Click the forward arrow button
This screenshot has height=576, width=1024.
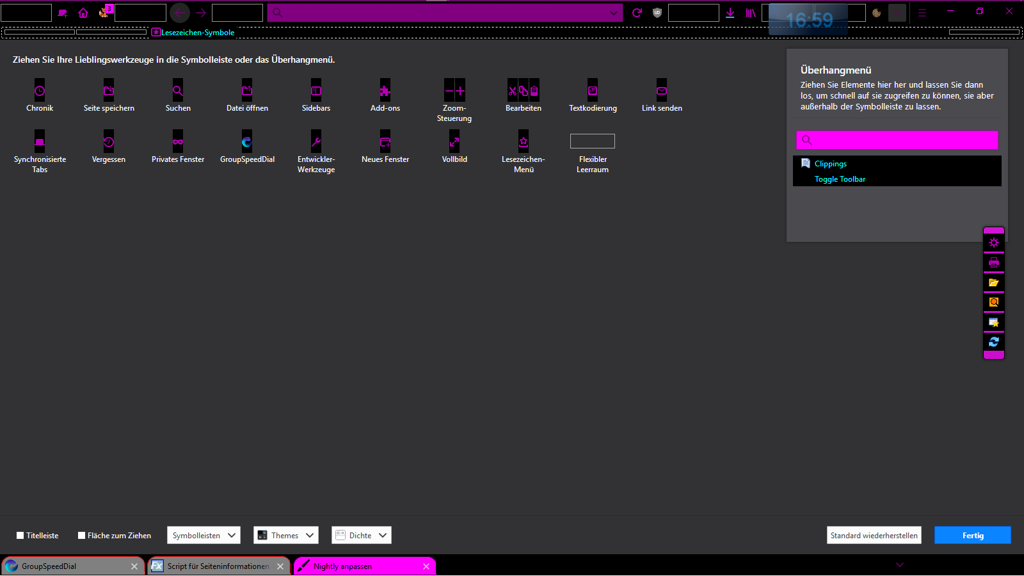[201, 13]
